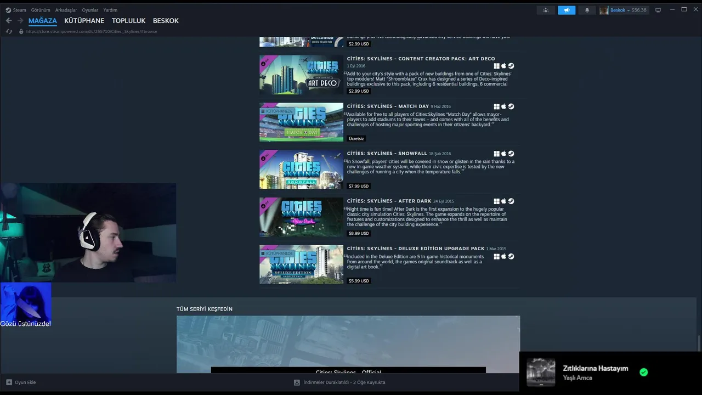Click the Snowfall description text
This screenshot has width=702, height=395.
click(431, 166)
